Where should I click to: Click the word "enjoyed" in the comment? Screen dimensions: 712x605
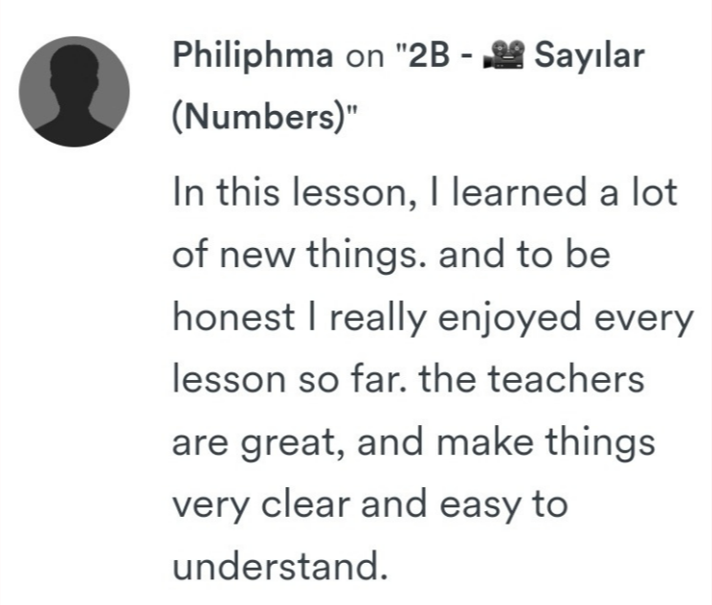(x=509, y=319)
